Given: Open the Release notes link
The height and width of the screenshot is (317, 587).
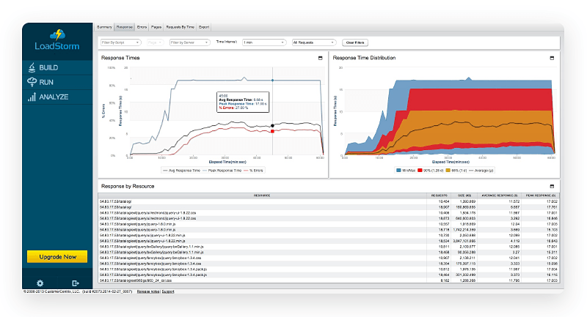Looking at the screenshot, I should point(148,291).
